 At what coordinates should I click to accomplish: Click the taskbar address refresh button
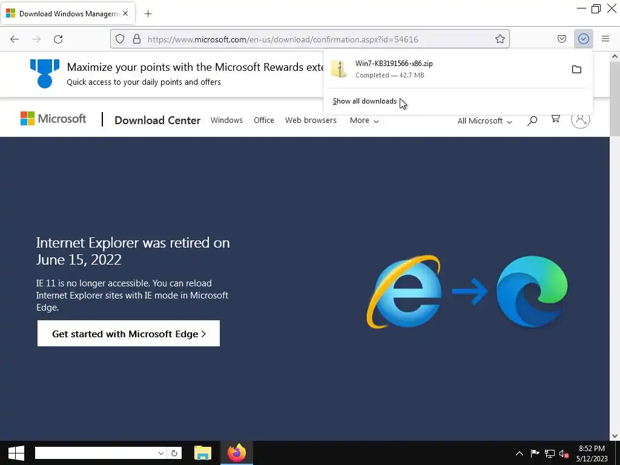coord(174,453)
